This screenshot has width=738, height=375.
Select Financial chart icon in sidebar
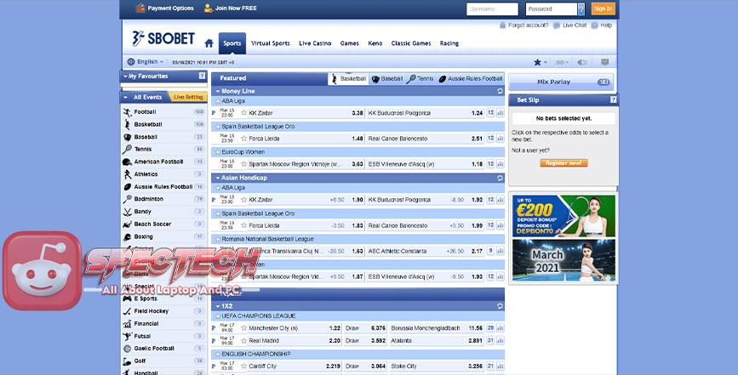click(x=127, y=324)
